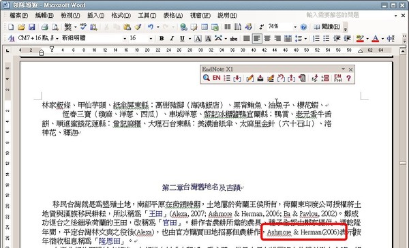
Task: Expand underline style dropdown arrow
Action: point(190,39)
